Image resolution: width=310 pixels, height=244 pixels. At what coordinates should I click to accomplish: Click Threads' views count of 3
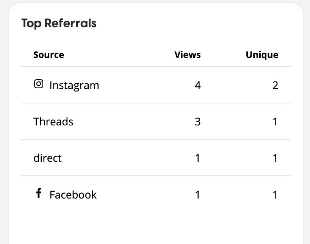coord(197,122)
